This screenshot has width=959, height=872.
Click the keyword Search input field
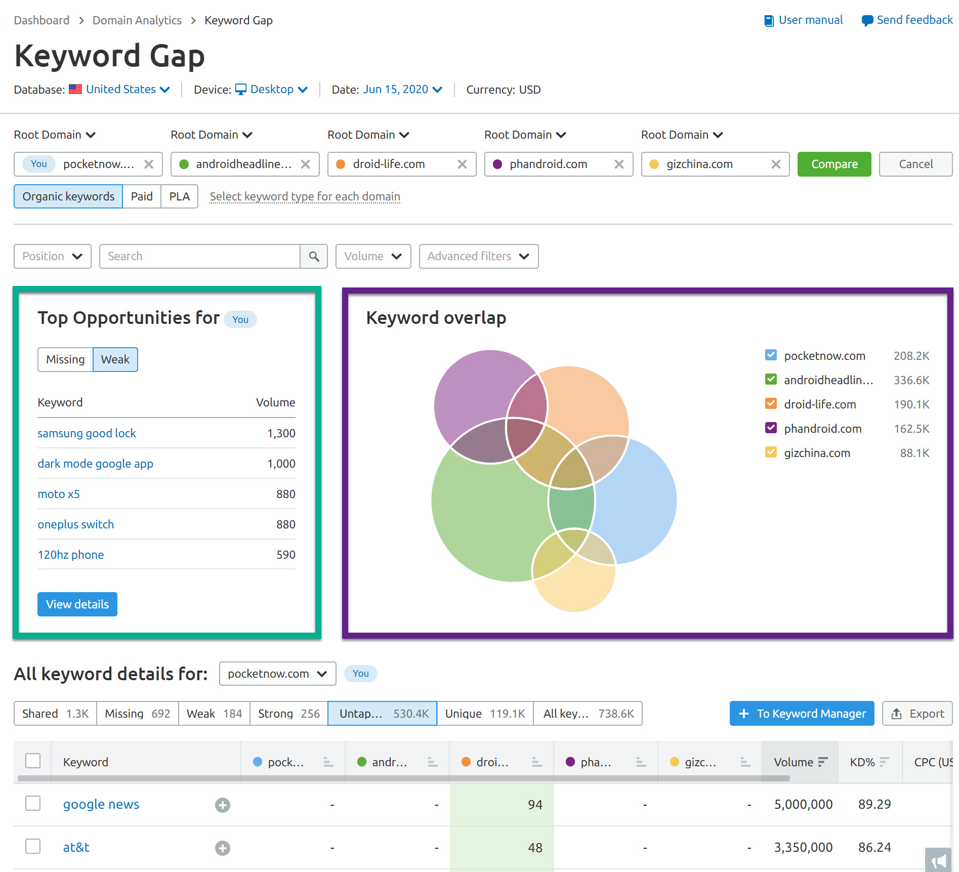[x=200, y=257]
